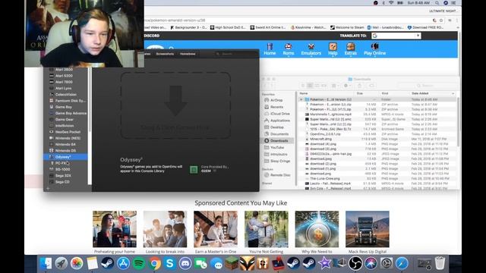Switch to OpenEmu Screenshots tab

pyautogui.click(x=165, y=54)
